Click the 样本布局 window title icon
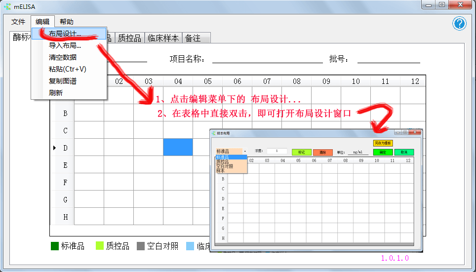This screenshot has width=476, height=272. (213, 133)
